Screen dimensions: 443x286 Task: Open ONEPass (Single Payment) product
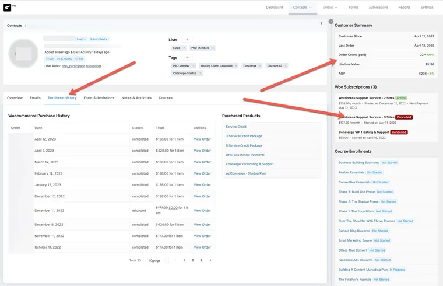[245, 155]
